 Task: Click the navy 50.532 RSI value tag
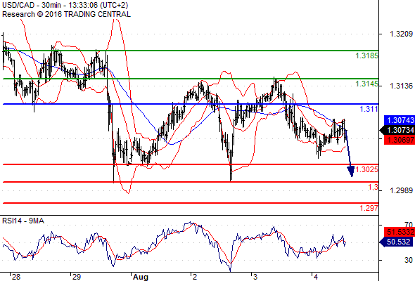(397, 242)
